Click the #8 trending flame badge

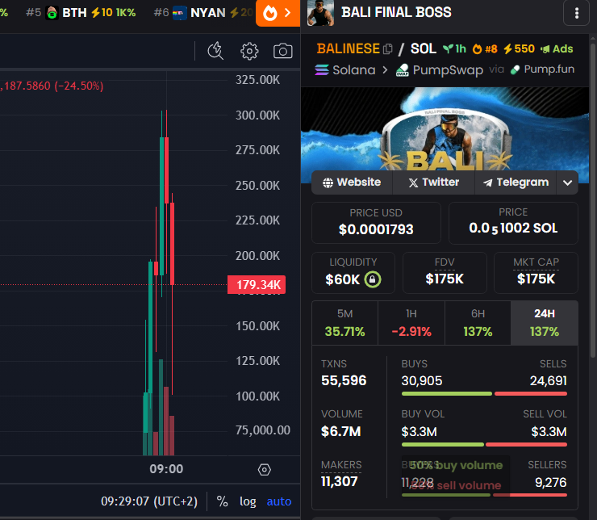[485, 48]
